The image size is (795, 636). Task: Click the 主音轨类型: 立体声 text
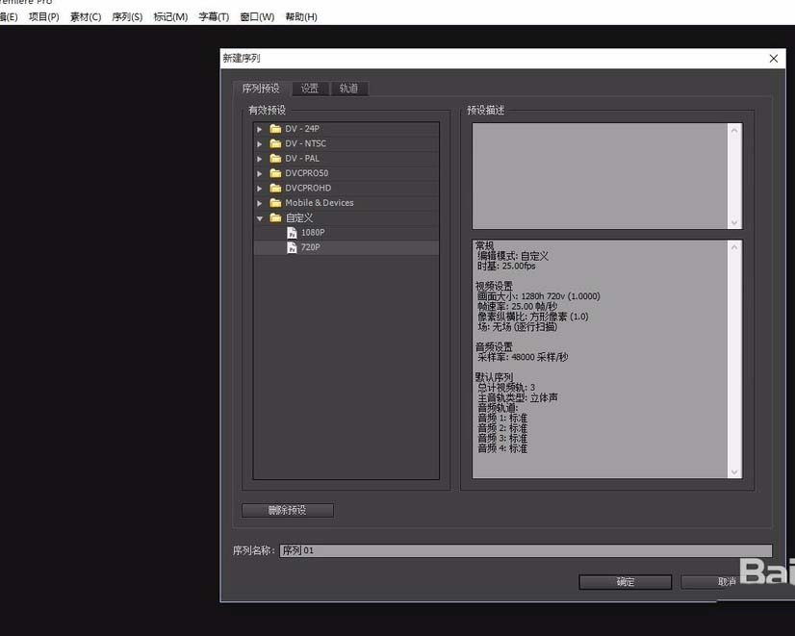point(517,397)
